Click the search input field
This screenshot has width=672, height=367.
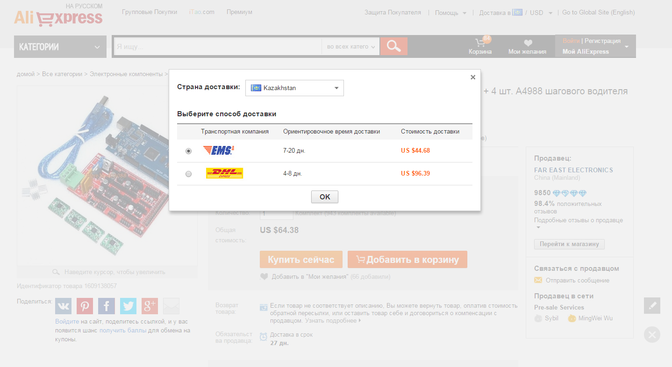click(218, 47)
